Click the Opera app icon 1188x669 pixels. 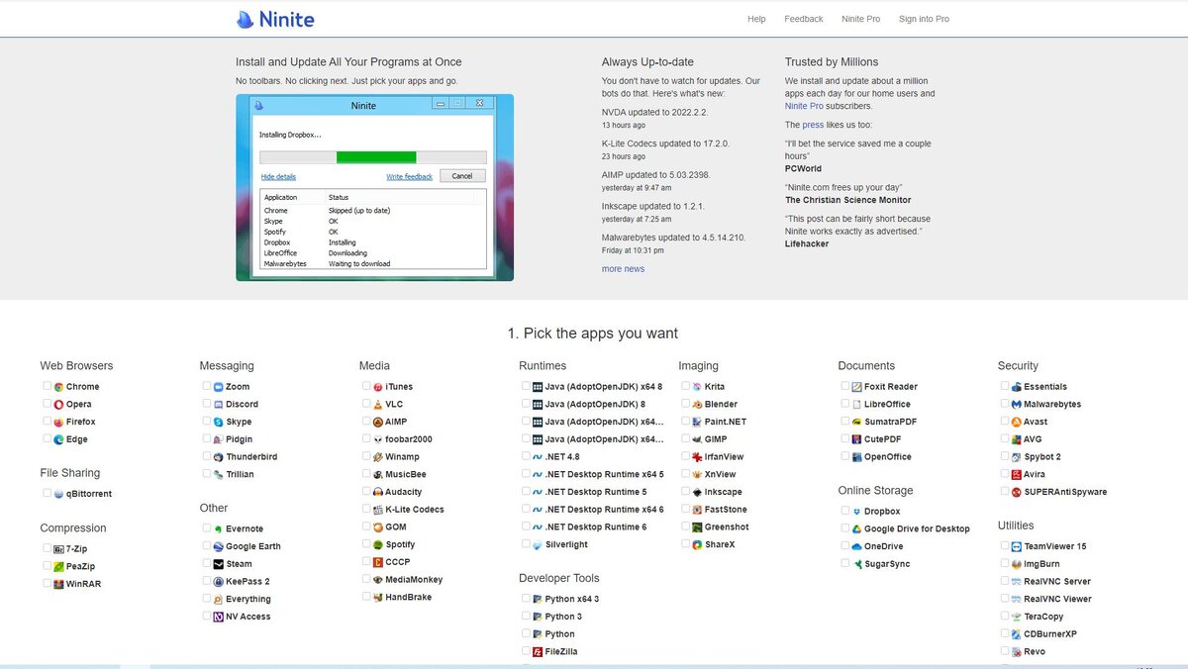click(59, 405)
